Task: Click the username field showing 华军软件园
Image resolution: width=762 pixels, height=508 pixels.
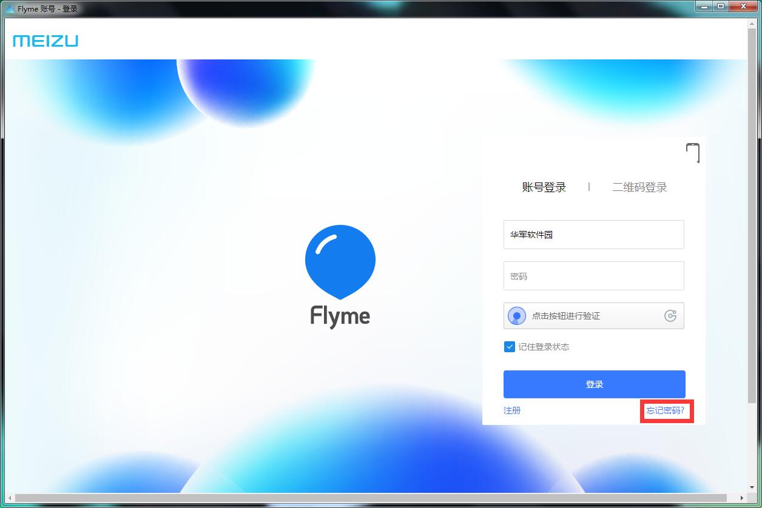Action: pos(593,235)
